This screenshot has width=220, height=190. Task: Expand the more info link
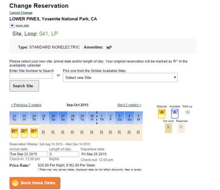[22, 26]
